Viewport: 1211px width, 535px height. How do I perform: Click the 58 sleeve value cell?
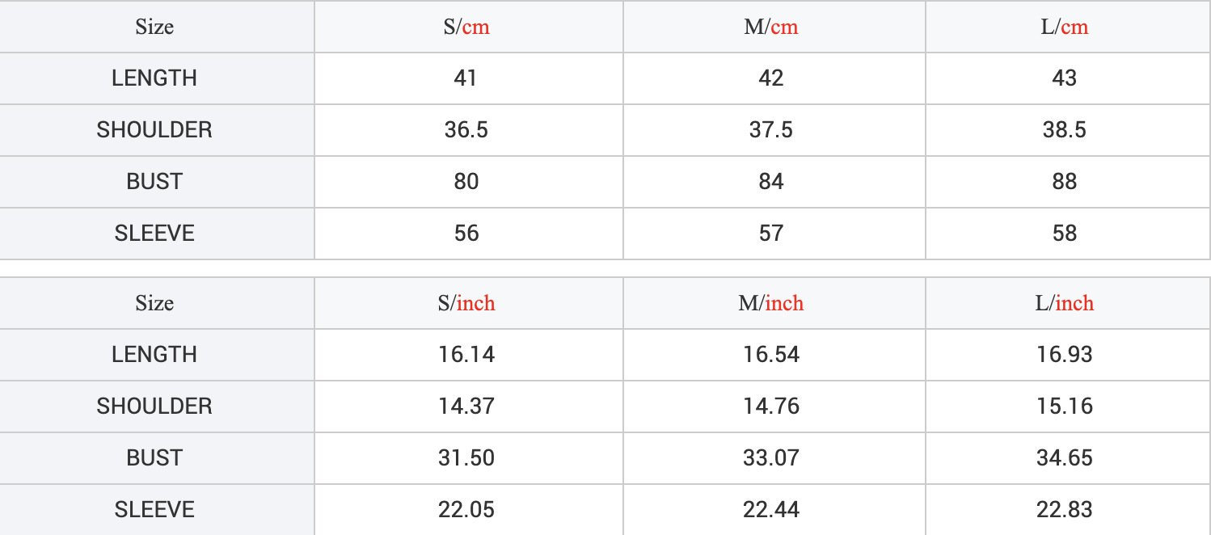(1064, 233)
